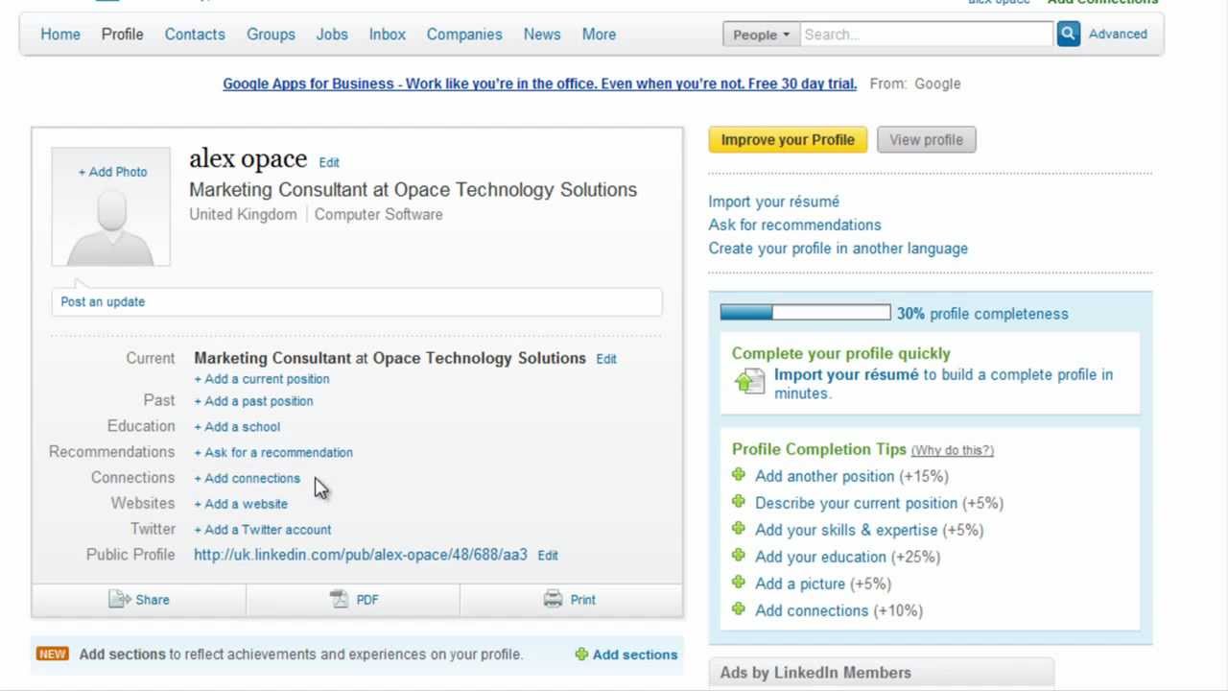The image size is (1228, 691).
Task: Click + Add a school
Action: [x=237, y=427]
